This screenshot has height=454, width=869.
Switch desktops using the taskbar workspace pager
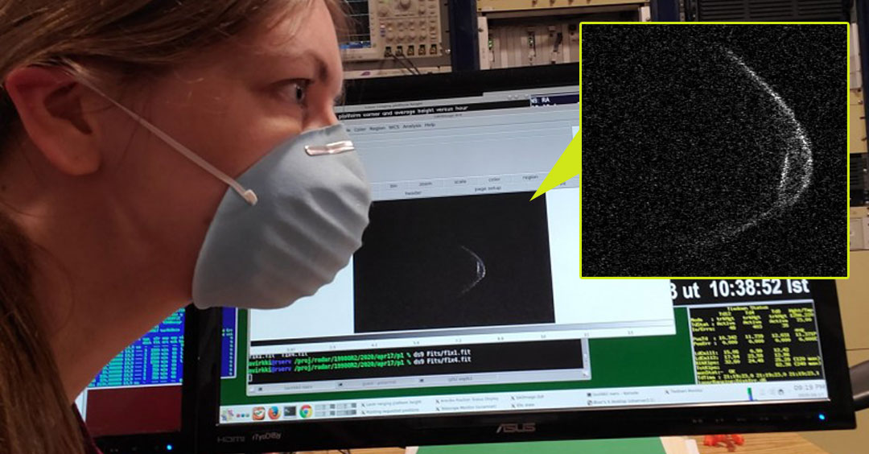[x=336, y=409]
